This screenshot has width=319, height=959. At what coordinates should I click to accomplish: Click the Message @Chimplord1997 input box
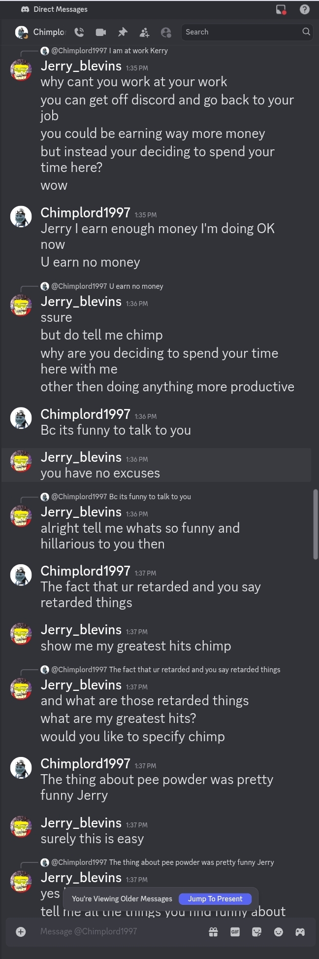tap(121, 931)
